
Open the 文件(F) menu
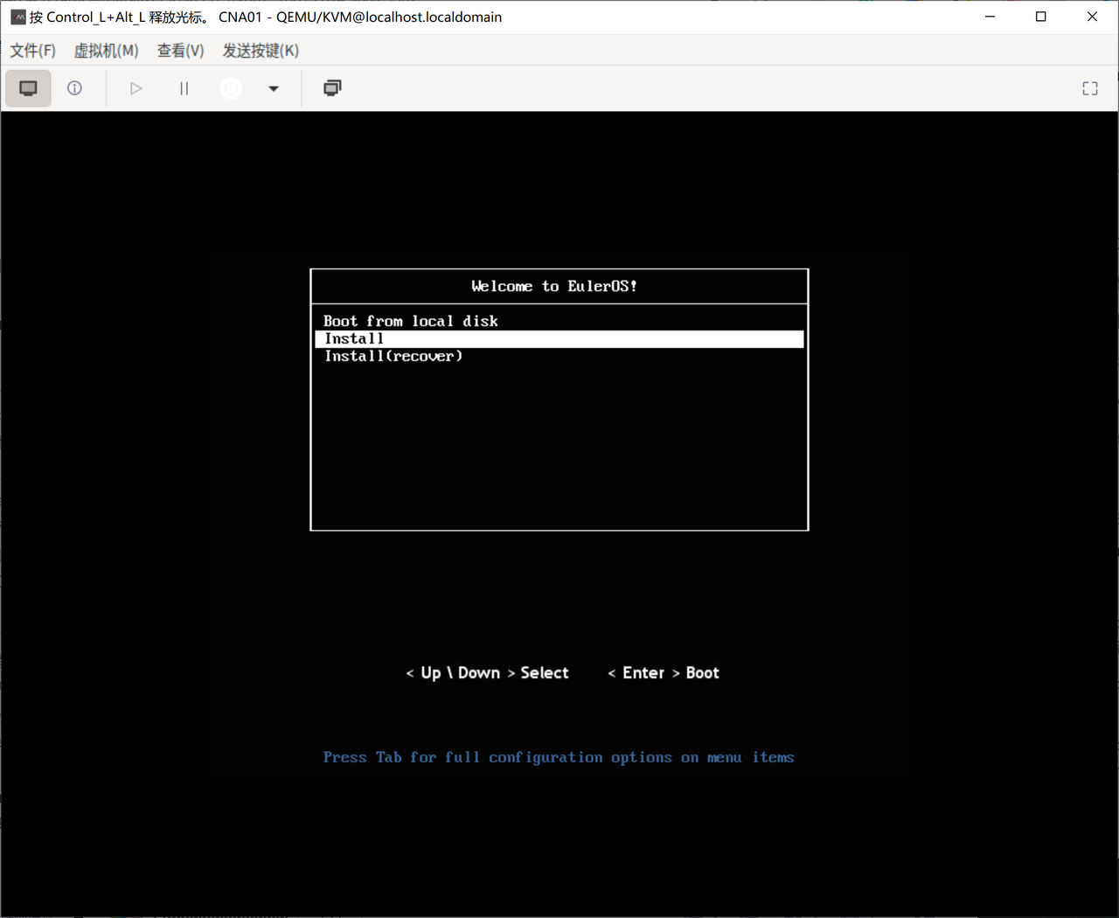[33, 51]
